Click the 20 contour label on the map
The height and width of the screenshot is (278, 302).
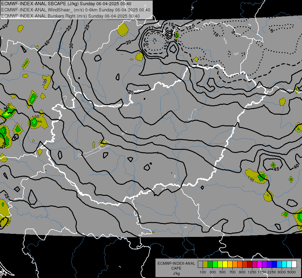coord(128,42)
